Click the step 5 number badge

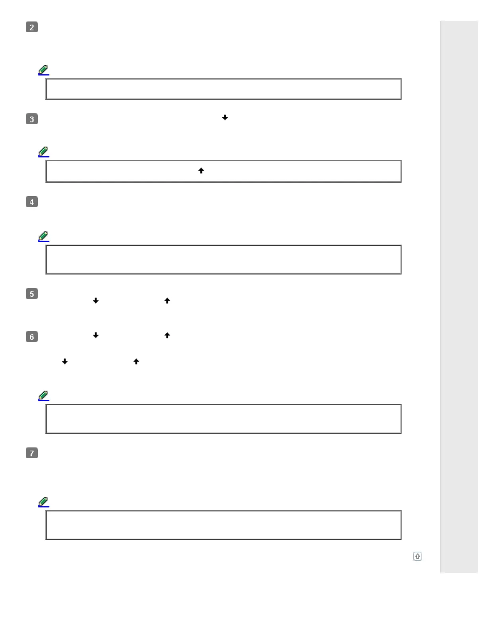[x=32, y=294]
